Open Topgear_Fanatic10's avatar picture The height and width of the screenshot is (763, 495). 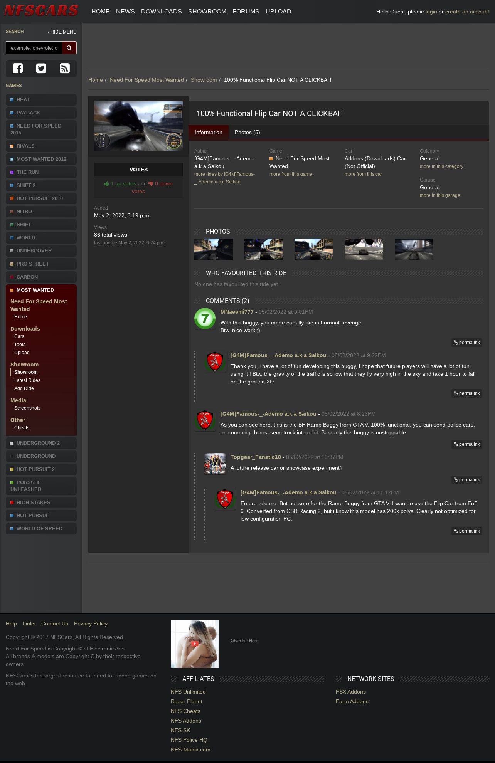[x=215, y=464]
